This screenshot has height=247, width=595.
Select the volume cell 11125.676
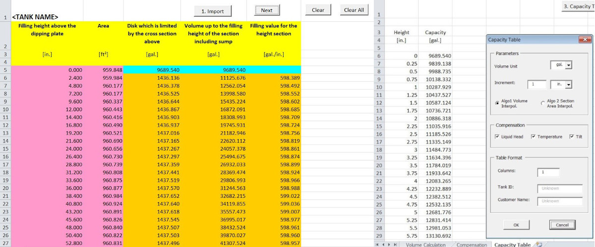pyautogui.click(x=214, y=78)
